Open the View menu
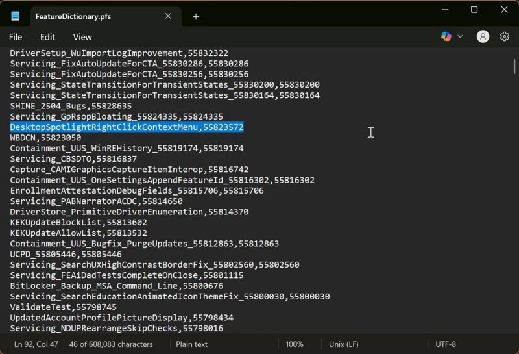 point(82,37)
